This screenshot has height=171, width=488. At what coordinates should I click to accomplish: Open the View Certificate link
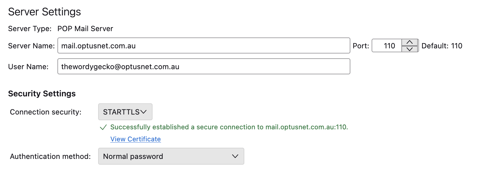136,139
